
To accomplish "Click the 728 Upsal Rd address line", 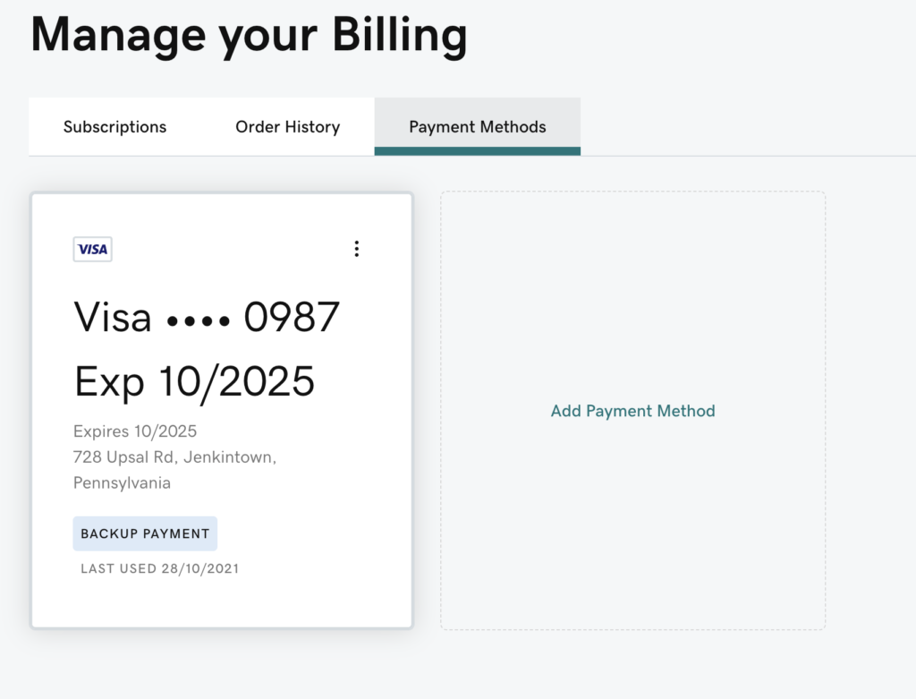I will [174, 457].
